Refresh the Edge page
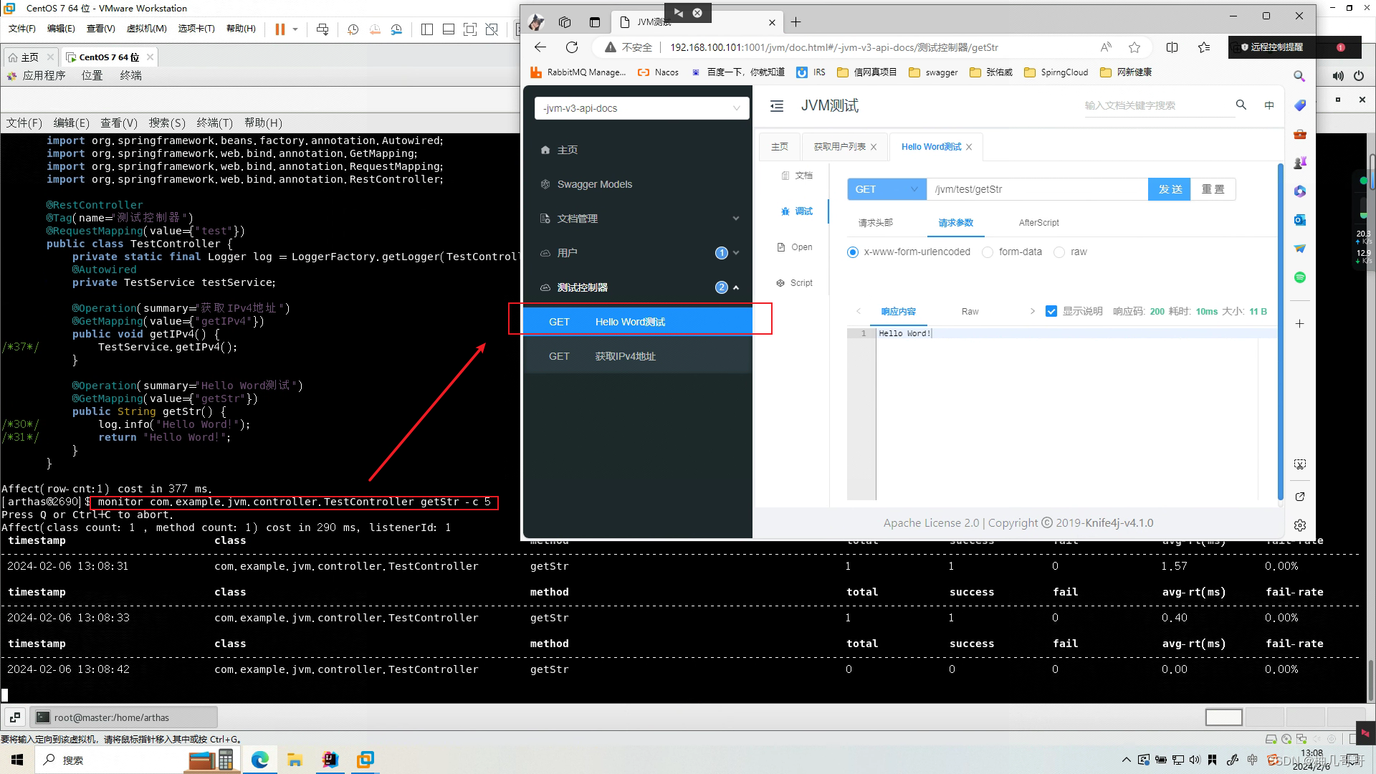The image size is (1376, 774). click(x=572, y=47)
